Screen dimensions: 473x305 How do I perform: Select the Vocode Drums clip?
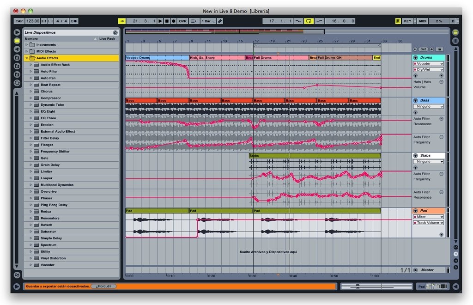point(157,58)
